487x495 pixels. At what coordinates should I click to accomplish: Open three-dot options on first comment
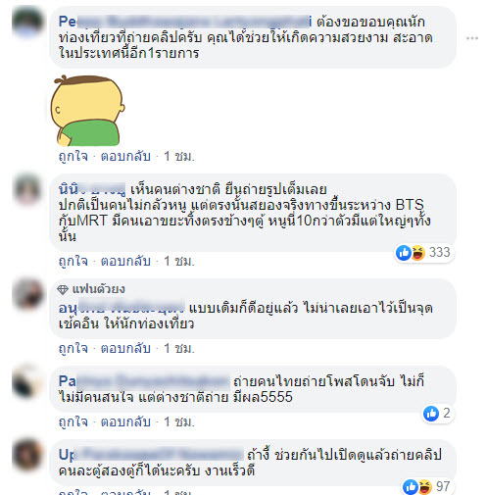(x=472, y=38)
